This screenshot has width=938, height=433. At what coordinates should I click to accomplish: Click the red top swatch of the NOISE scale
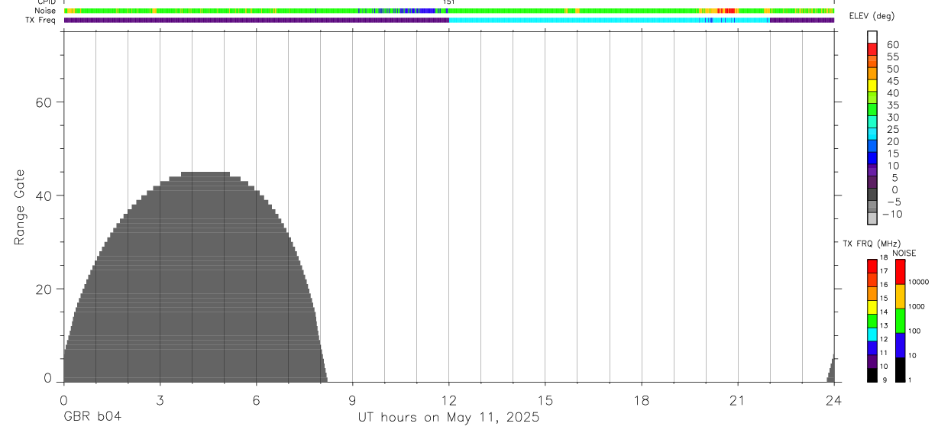[x=901, y=272]
